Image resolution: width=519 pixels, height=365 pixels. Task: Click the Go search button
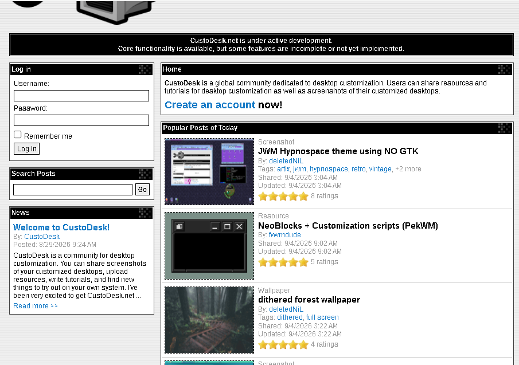pyautogui.click(x=142, y=190)
